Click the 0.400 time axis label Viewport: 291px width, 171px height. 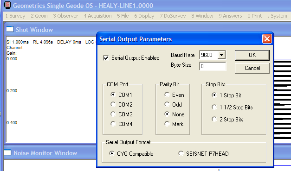[x=12, y=122]
